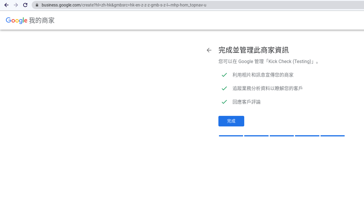Click the text 利用相片和訊息宣傳您的商家
This screenshot has width=364, height=198.
click(x=263, y=75)
